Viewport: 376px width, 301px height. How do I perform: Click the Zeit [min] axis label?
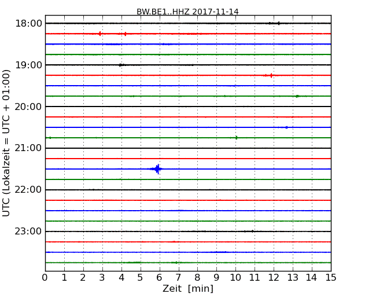click(188, 288)
